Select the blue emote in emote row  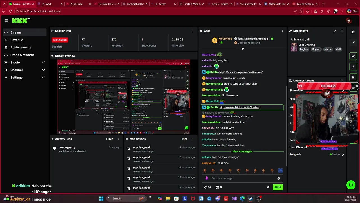(280, 171)
